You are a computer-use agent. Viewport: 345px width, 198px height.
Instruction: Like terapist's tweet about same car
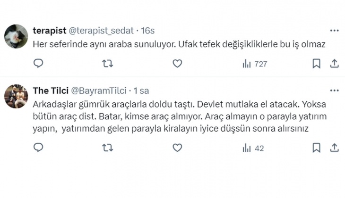[177, 63]
